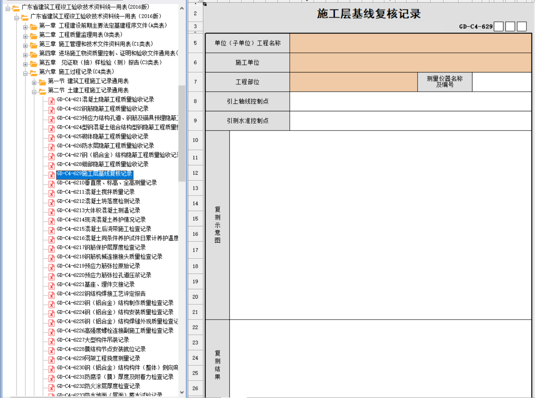Open GD-C4-6231 防腐漆厚度及附着力检查记录
535x398 pixels.
(115, 377)
